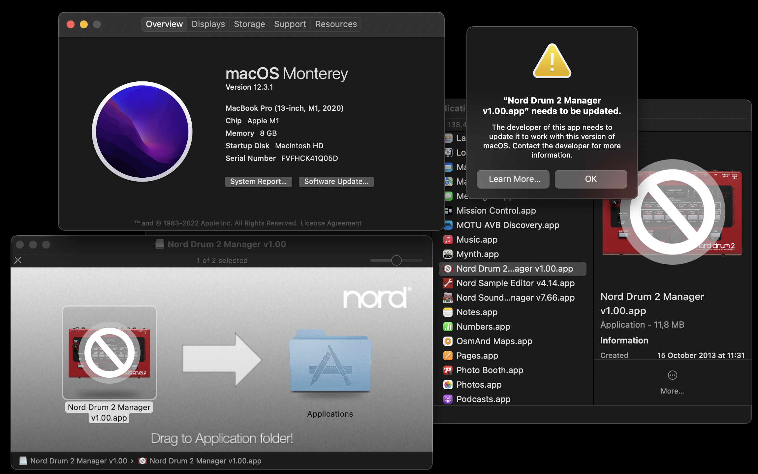This screenshot has height=474, width=758.
Task: Select MOTU AVB Discovery.app row
Action: point(513,225)
